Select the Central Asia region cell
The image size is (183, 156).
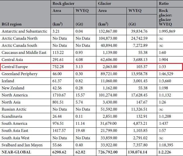12,60
